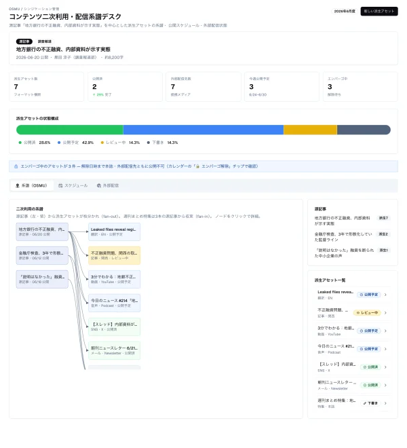Click the OSMU breadcrumb at top left
The image size is (407, 448).
click(14, 9)
